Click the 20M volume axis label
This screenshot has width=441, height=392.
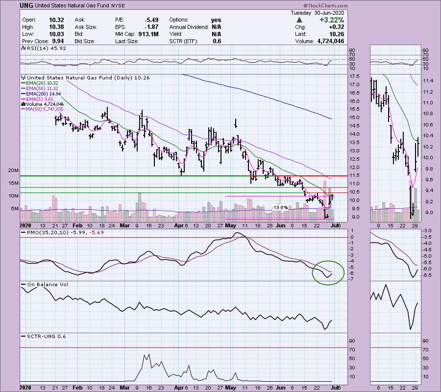point(14,171)
